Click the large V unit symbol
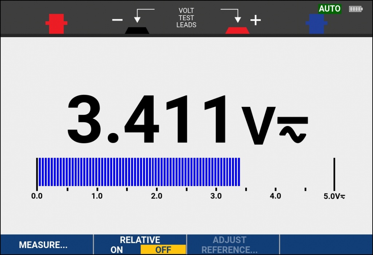 (258, 126)
